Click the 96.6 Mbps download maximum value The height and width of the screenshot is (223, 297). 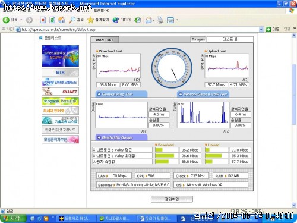[190, 156]
